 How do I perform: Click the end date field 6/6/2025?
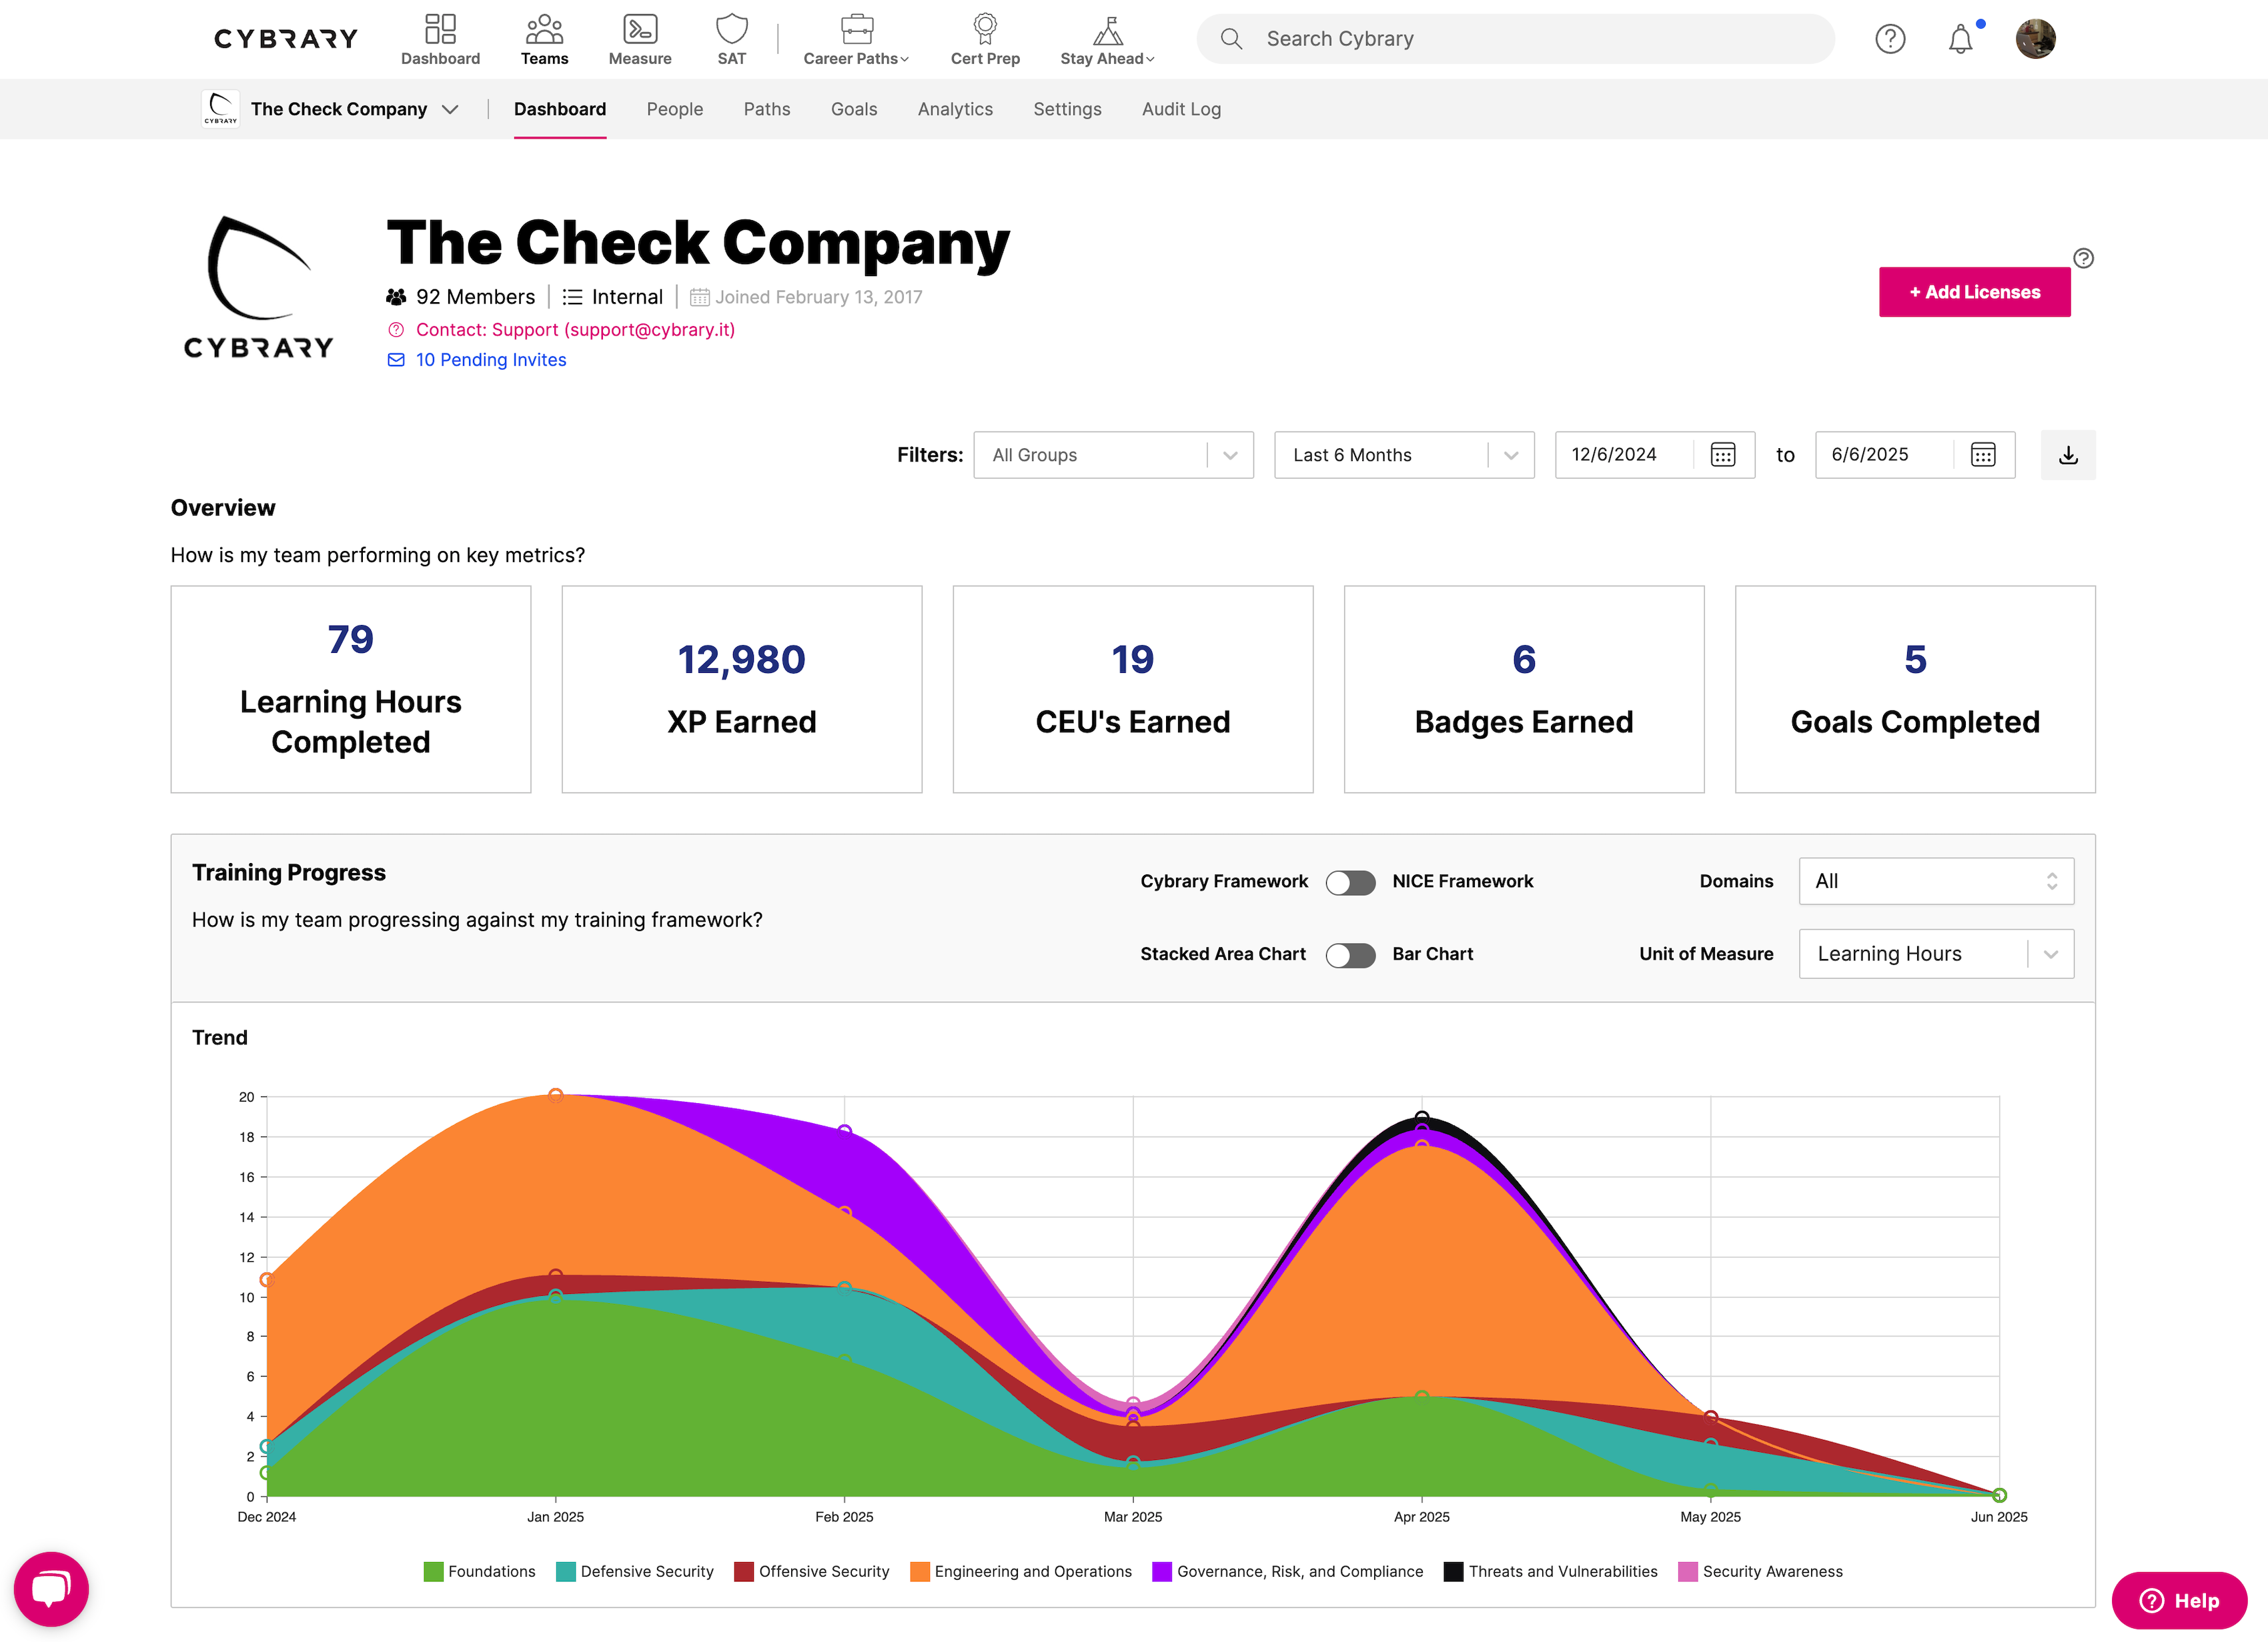tap(1883, 455)
